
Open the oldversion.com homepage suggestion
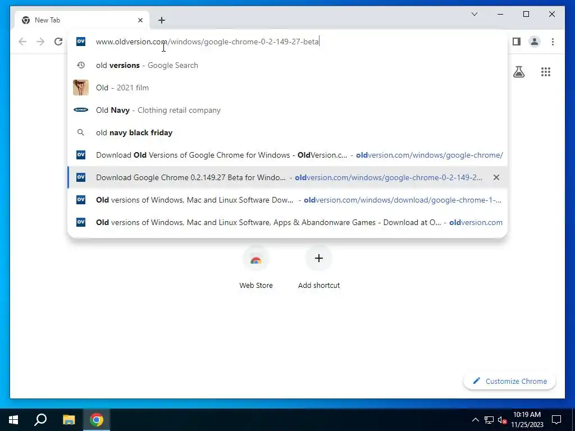point(288,222)
